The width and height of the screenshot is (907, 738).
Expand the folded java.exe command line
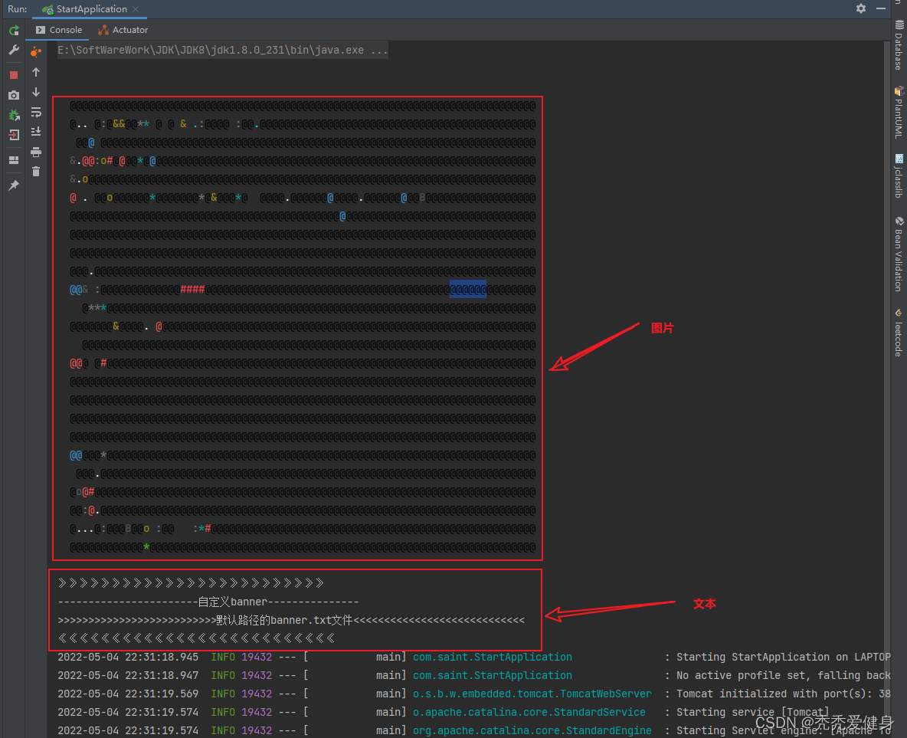point(222,51)
